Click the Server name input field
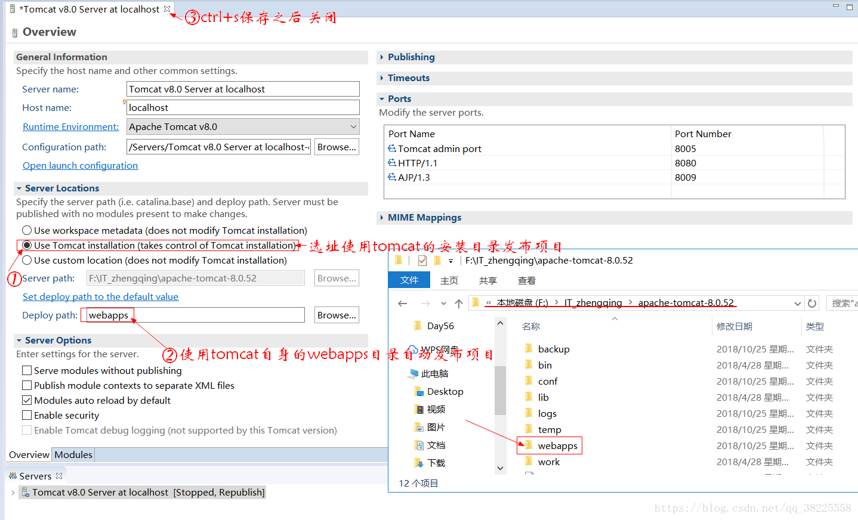 243,89
